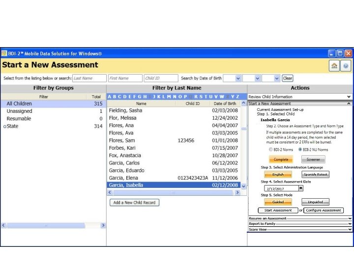The width and height of the screenshot is (354, 265).
Task: Select child Fox, Anastacia
Action: (x=174, y=155)
